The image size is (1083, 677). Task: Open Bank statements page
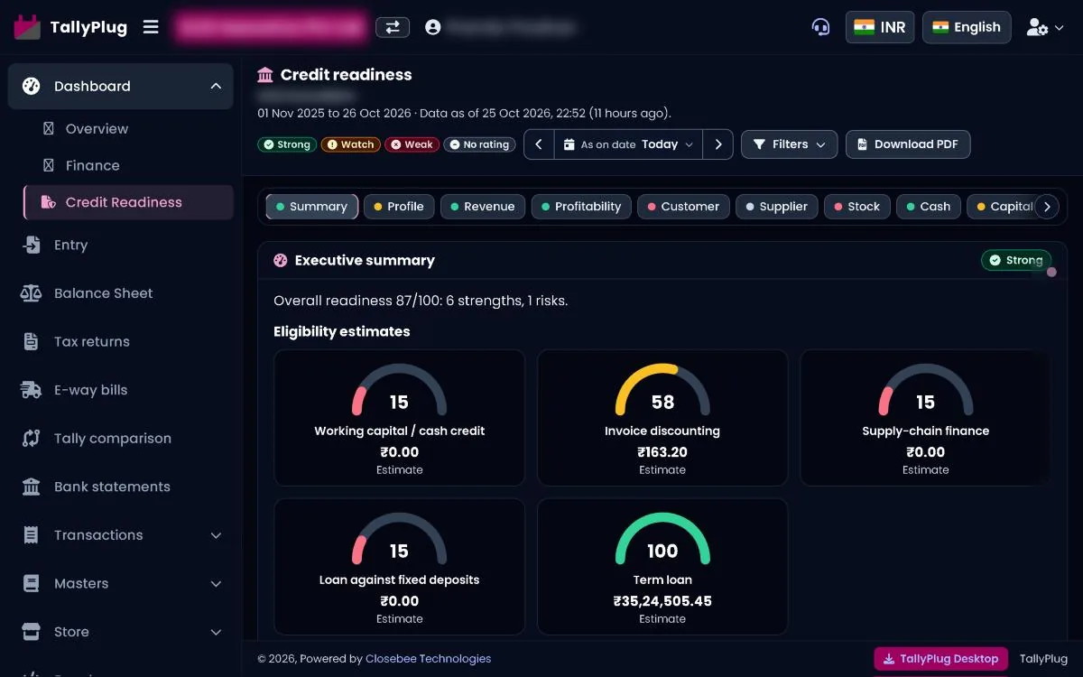click(x=112, y=487)
